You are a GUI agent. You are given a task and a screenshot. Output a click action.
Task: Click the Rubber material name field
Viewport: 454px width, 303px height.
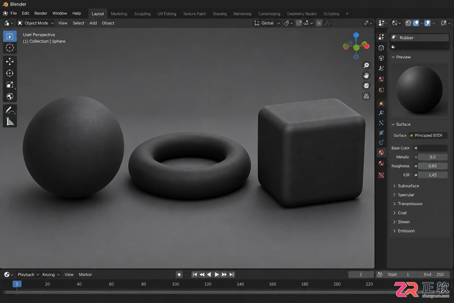coord(420,38)
